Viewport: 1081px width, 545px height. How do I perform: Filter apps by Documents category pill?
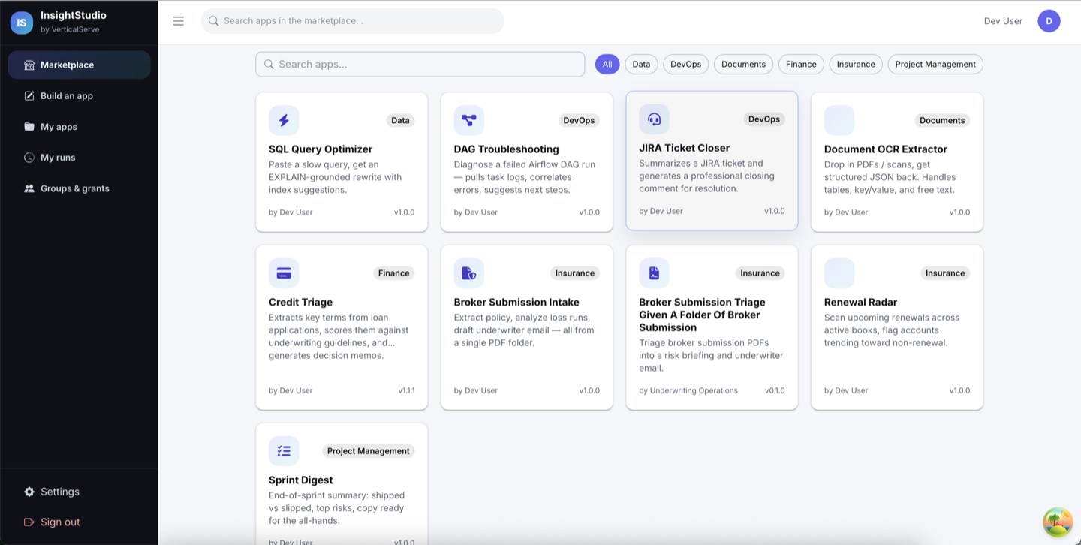coord(743,65)
